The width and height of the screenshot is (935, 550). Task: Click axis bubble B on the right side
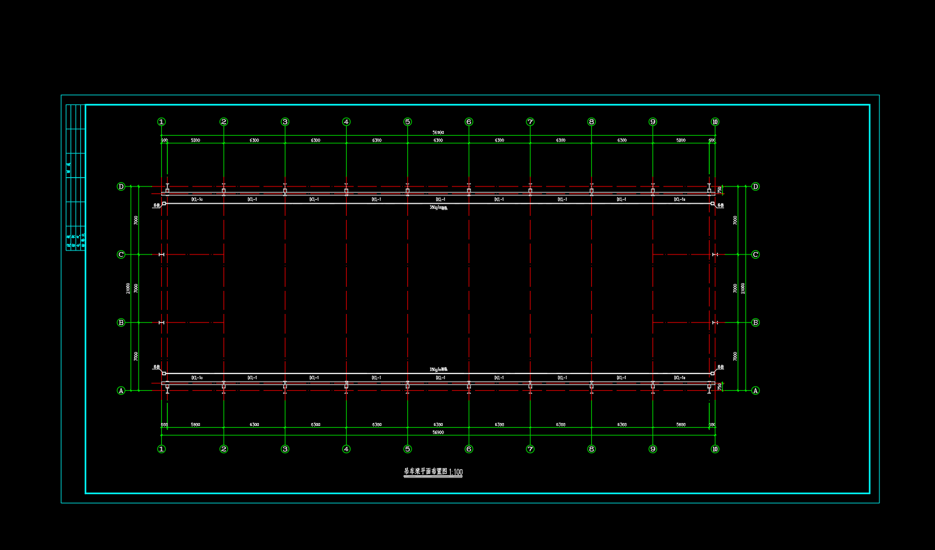pos(755,323)
